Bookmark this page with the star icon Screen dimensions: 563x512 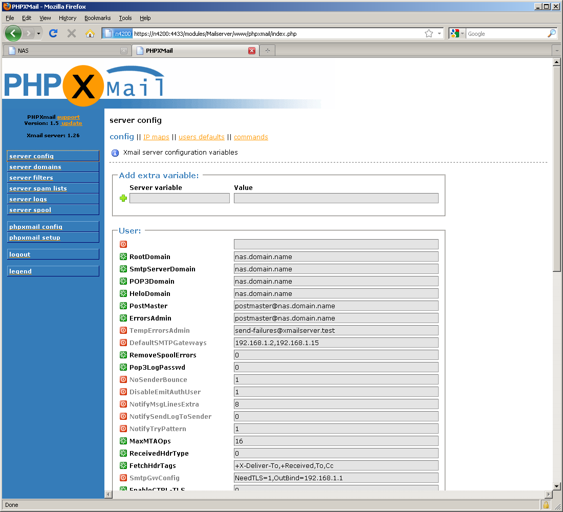[429, 33]
